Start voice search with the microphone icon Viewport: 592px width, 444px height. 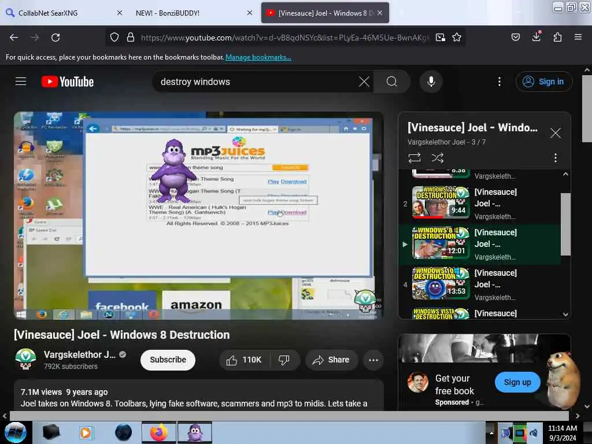[431, 82]
